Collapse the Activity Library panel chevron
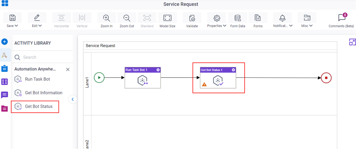Image resolution: width=356 pixels, height=149 pixels. coord(73,99)
